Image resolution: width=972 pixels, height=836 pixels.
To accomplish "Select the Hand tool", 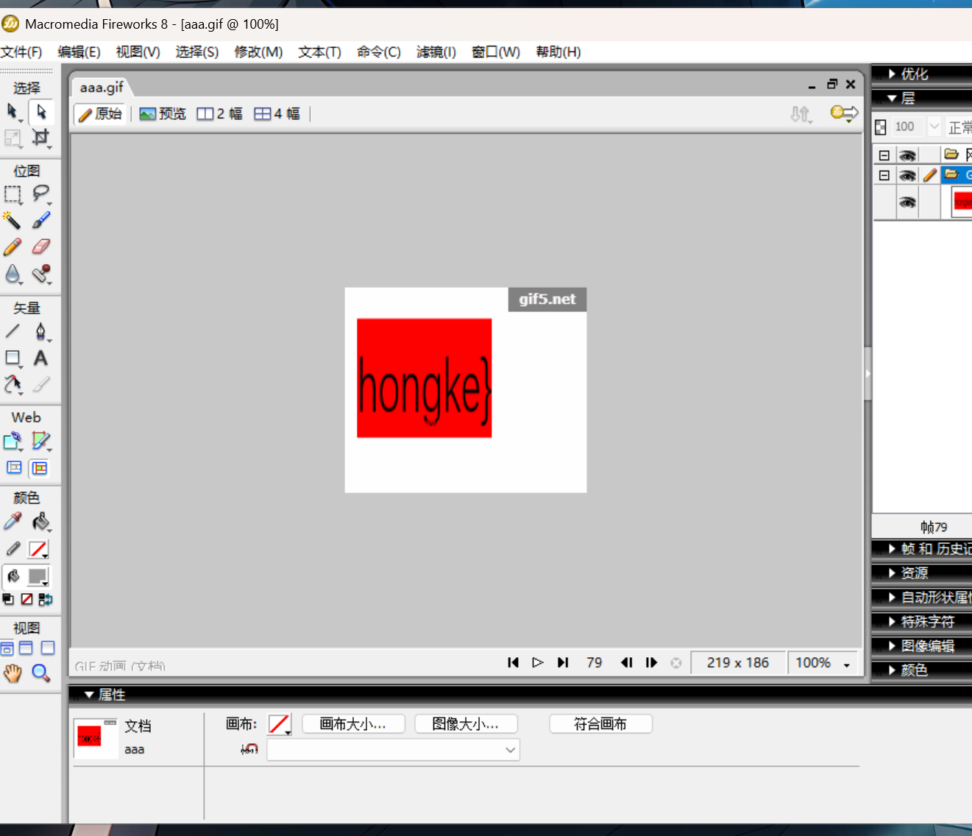I will [13, 673].
